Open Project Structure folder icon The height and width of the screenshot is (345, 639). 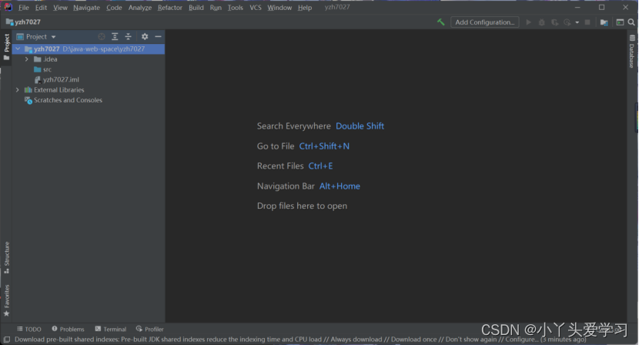[x=604, y=22]
